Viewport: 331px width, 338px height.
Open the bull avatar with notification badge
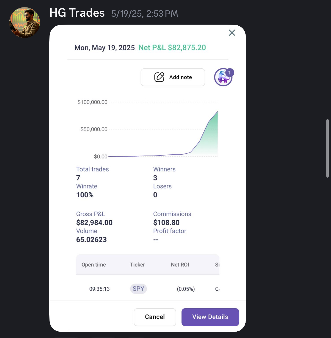pyautogui.click(x=224, y=77)
